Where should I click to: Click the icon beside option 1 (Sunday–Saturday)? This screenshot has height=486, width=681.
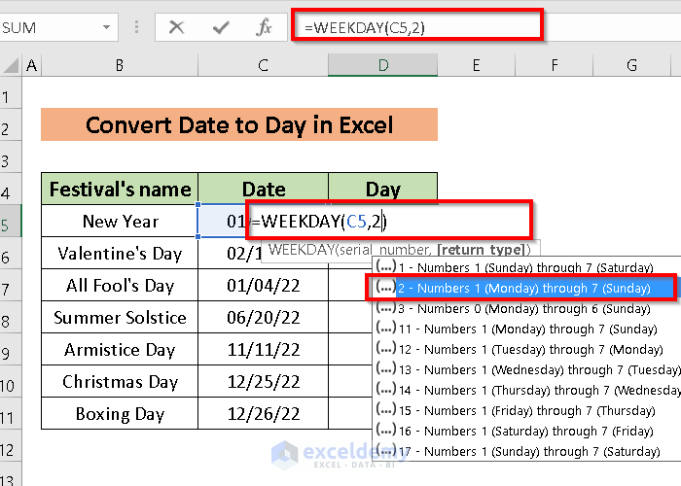[384, 266]
